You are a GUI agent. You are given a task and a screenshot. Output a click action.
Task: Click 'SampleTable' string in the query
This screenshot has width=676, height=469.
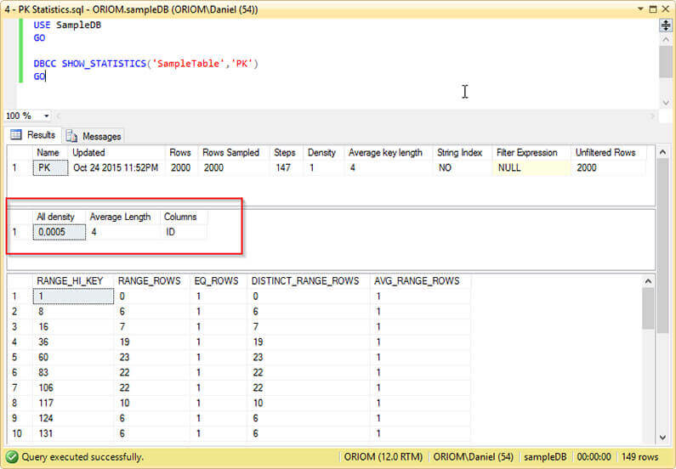pos(189,64)
